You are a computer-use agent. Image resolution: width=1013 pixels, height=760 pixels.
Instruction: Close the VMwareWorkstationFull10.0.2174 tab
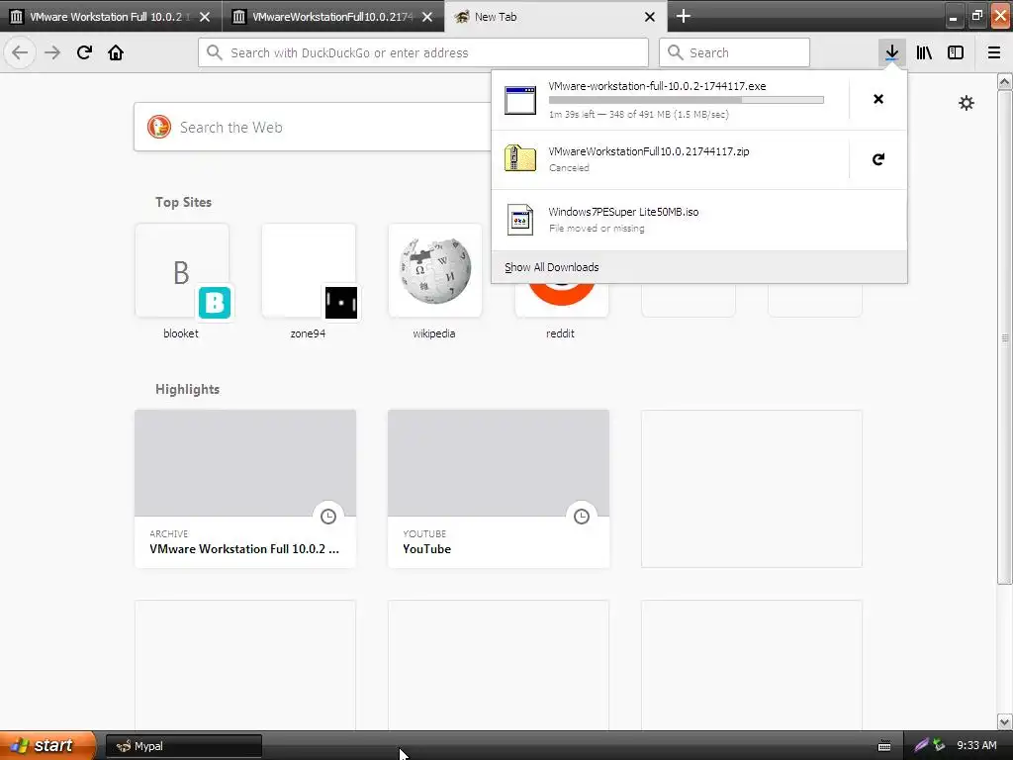(427, 17)
